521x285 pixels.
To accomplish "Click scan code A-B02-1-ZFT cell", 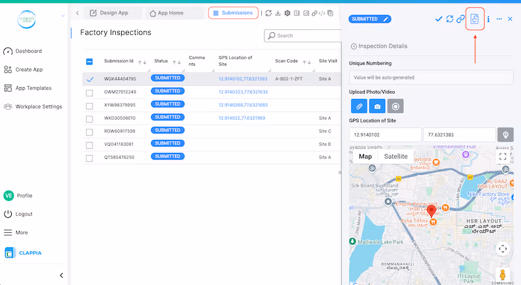I will pos(289,79).
